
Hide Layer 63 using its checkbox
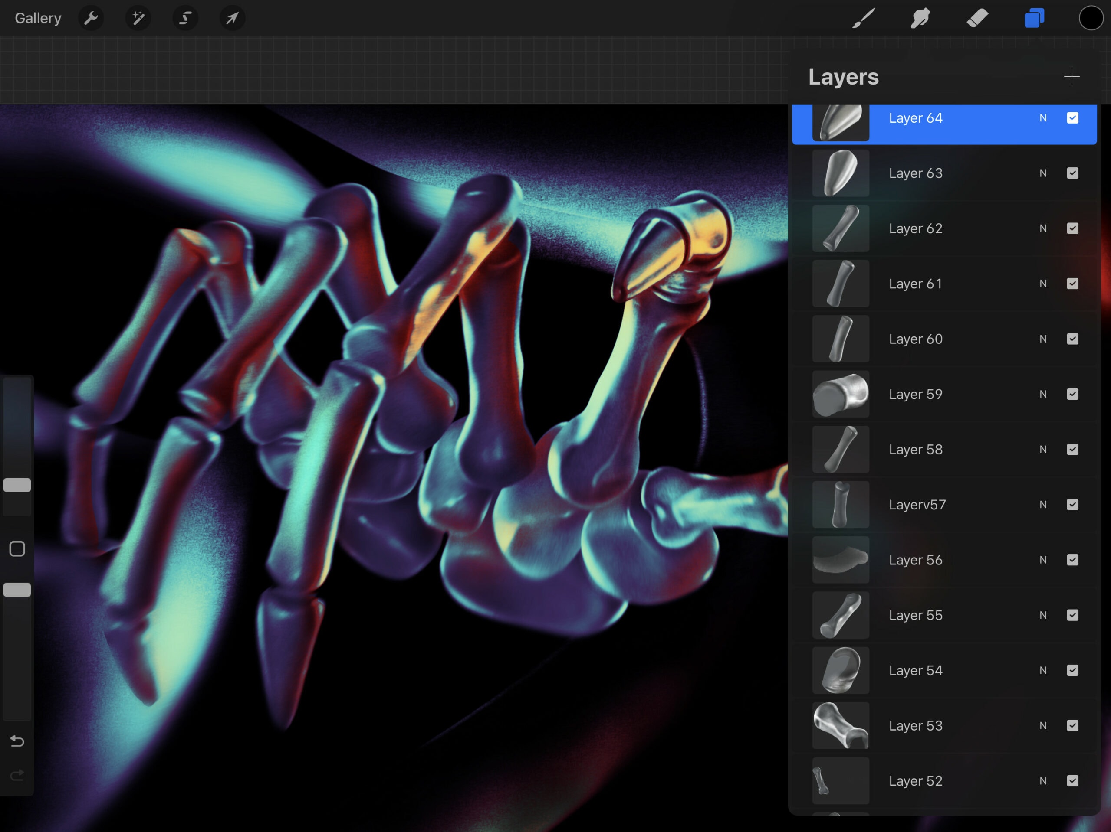[x=1072, y=173]
